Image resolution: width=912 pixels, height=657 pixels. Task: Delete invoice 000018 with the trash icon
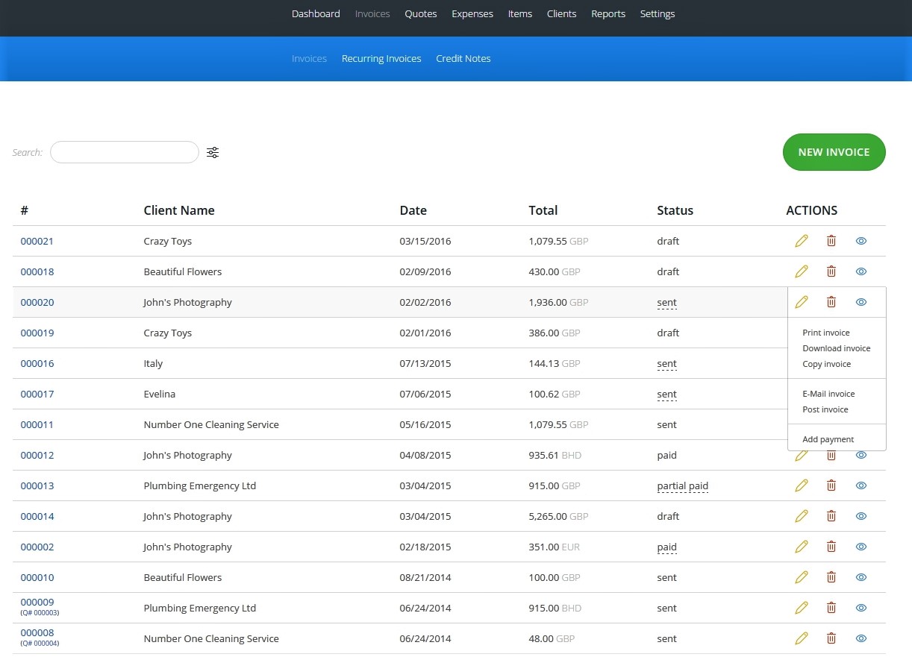click(831, 271)
